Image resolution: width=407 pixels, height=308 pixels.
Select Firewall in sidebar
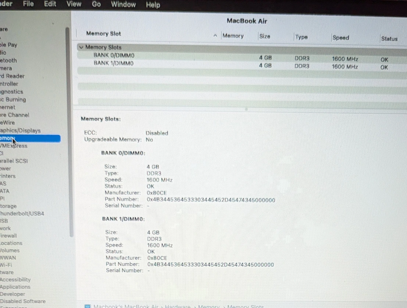point(8,236)
